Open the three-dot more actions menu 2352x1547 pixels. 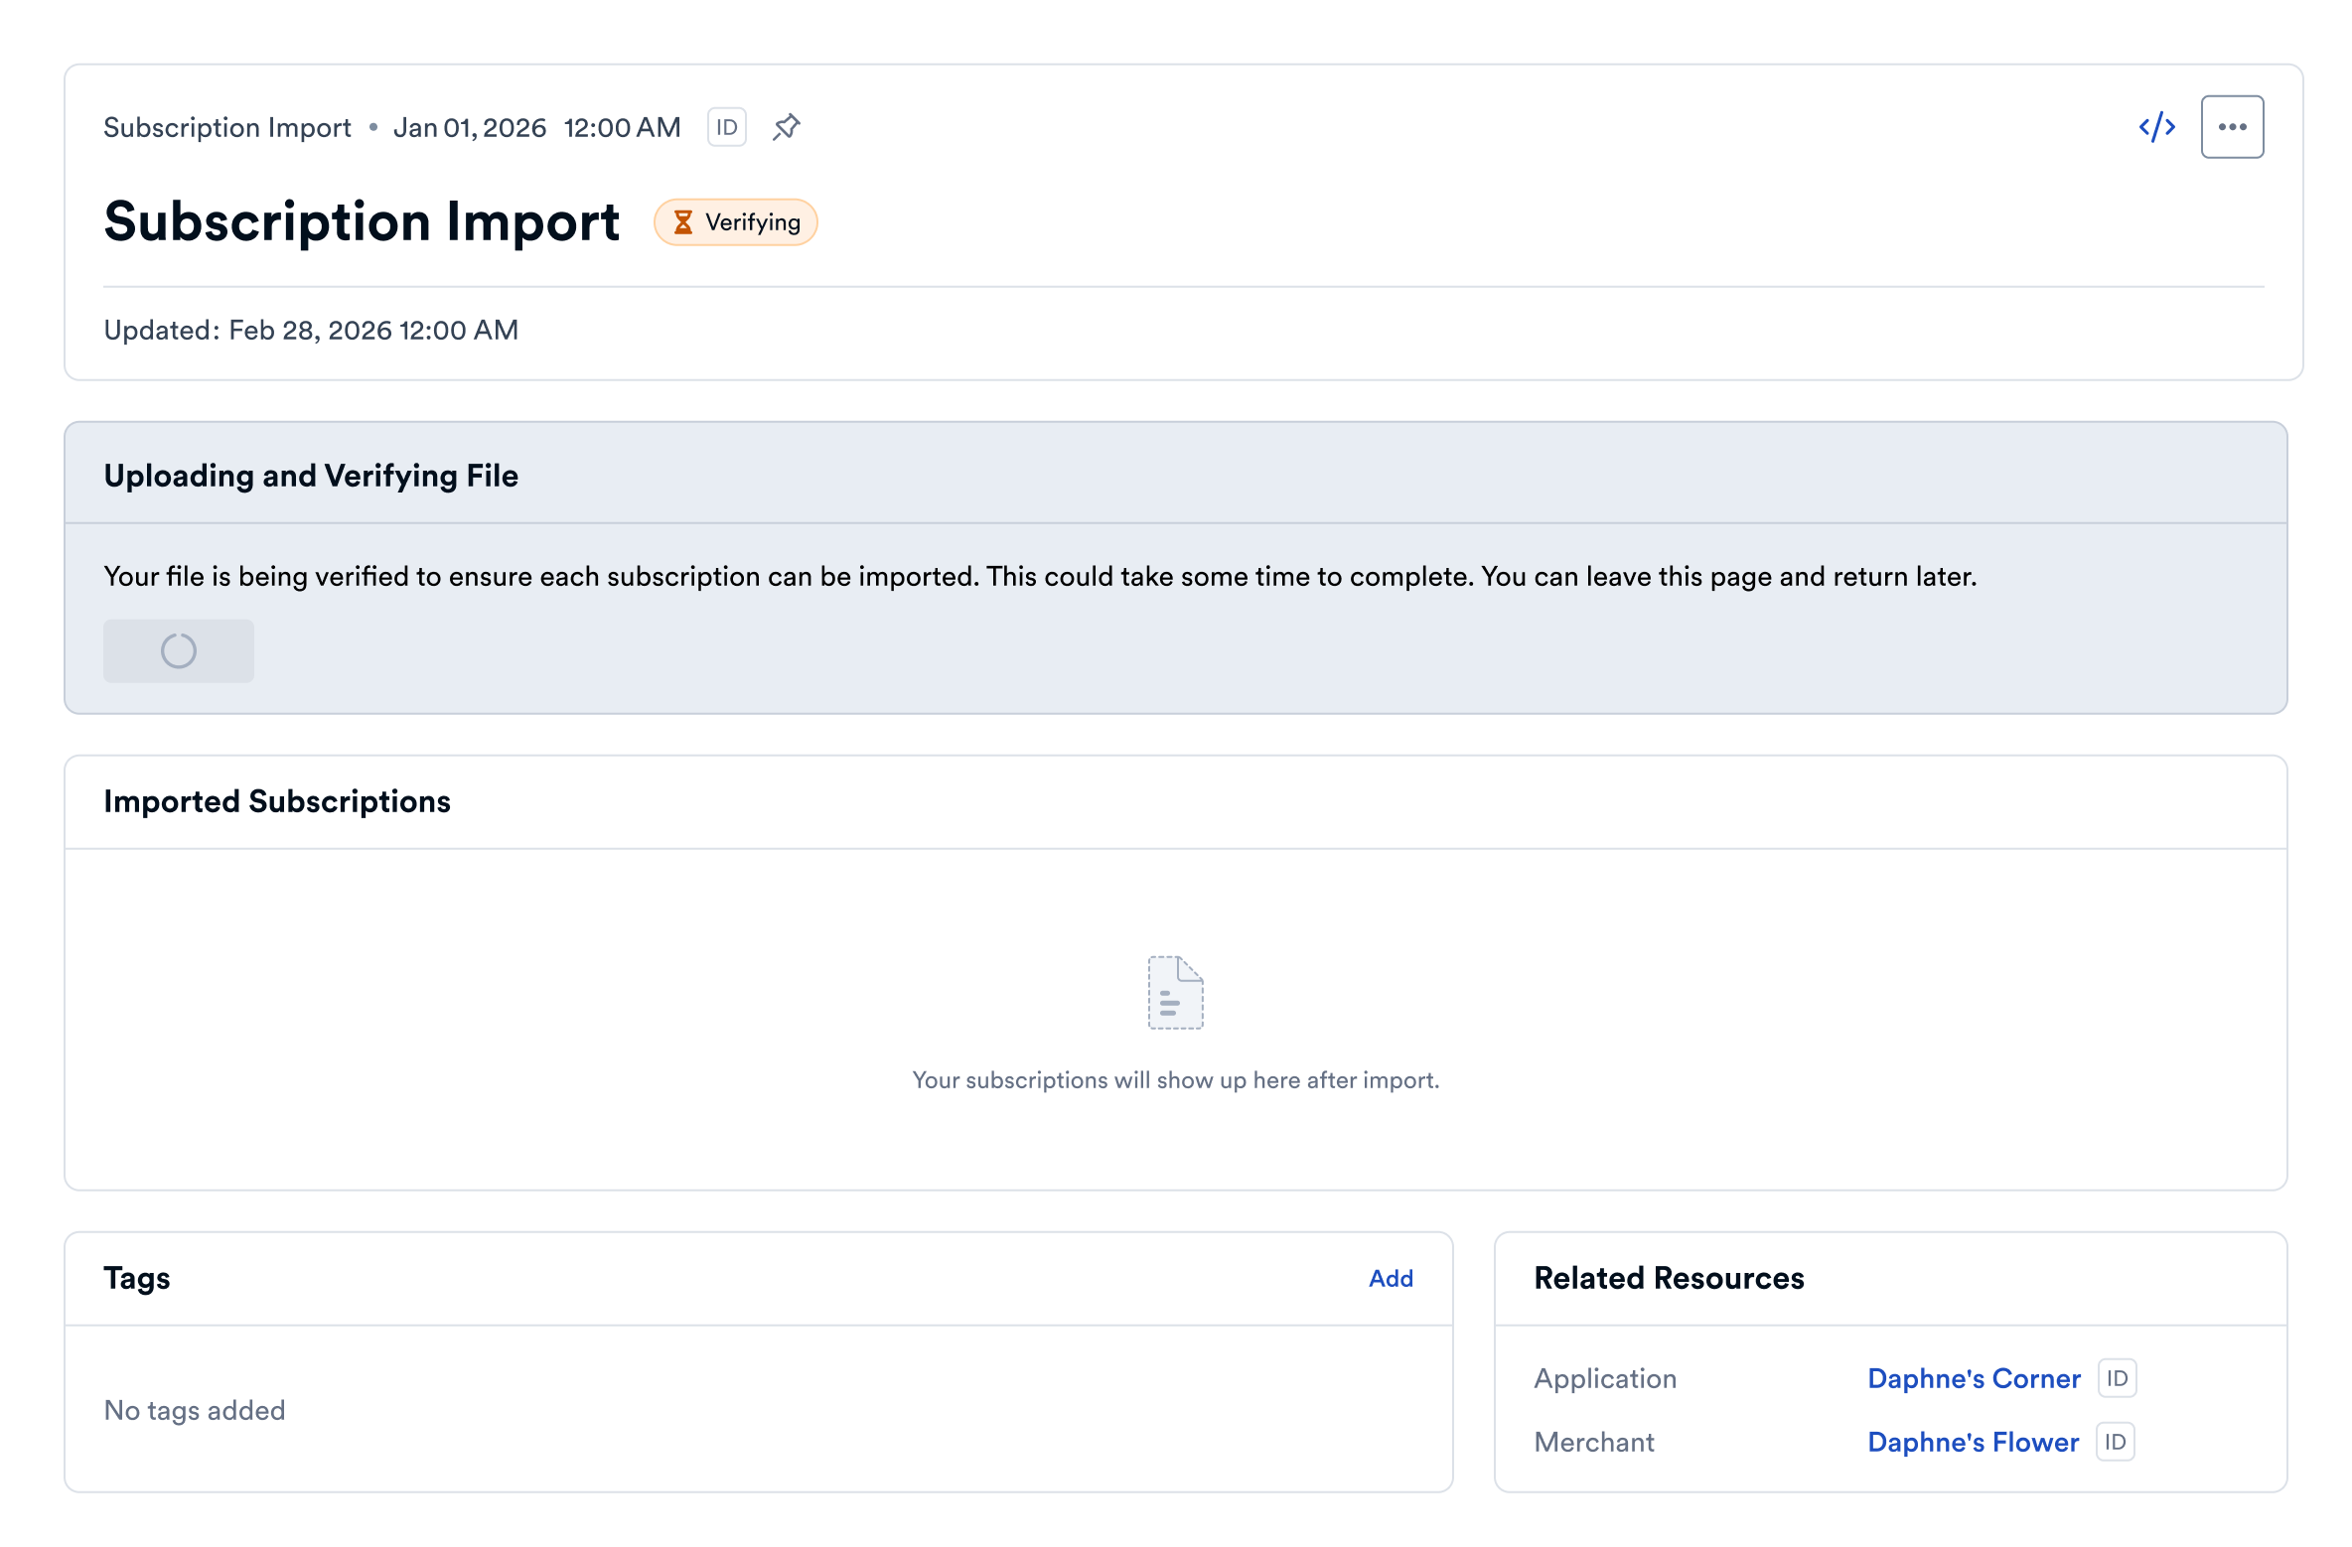(x=2232, y=127)
